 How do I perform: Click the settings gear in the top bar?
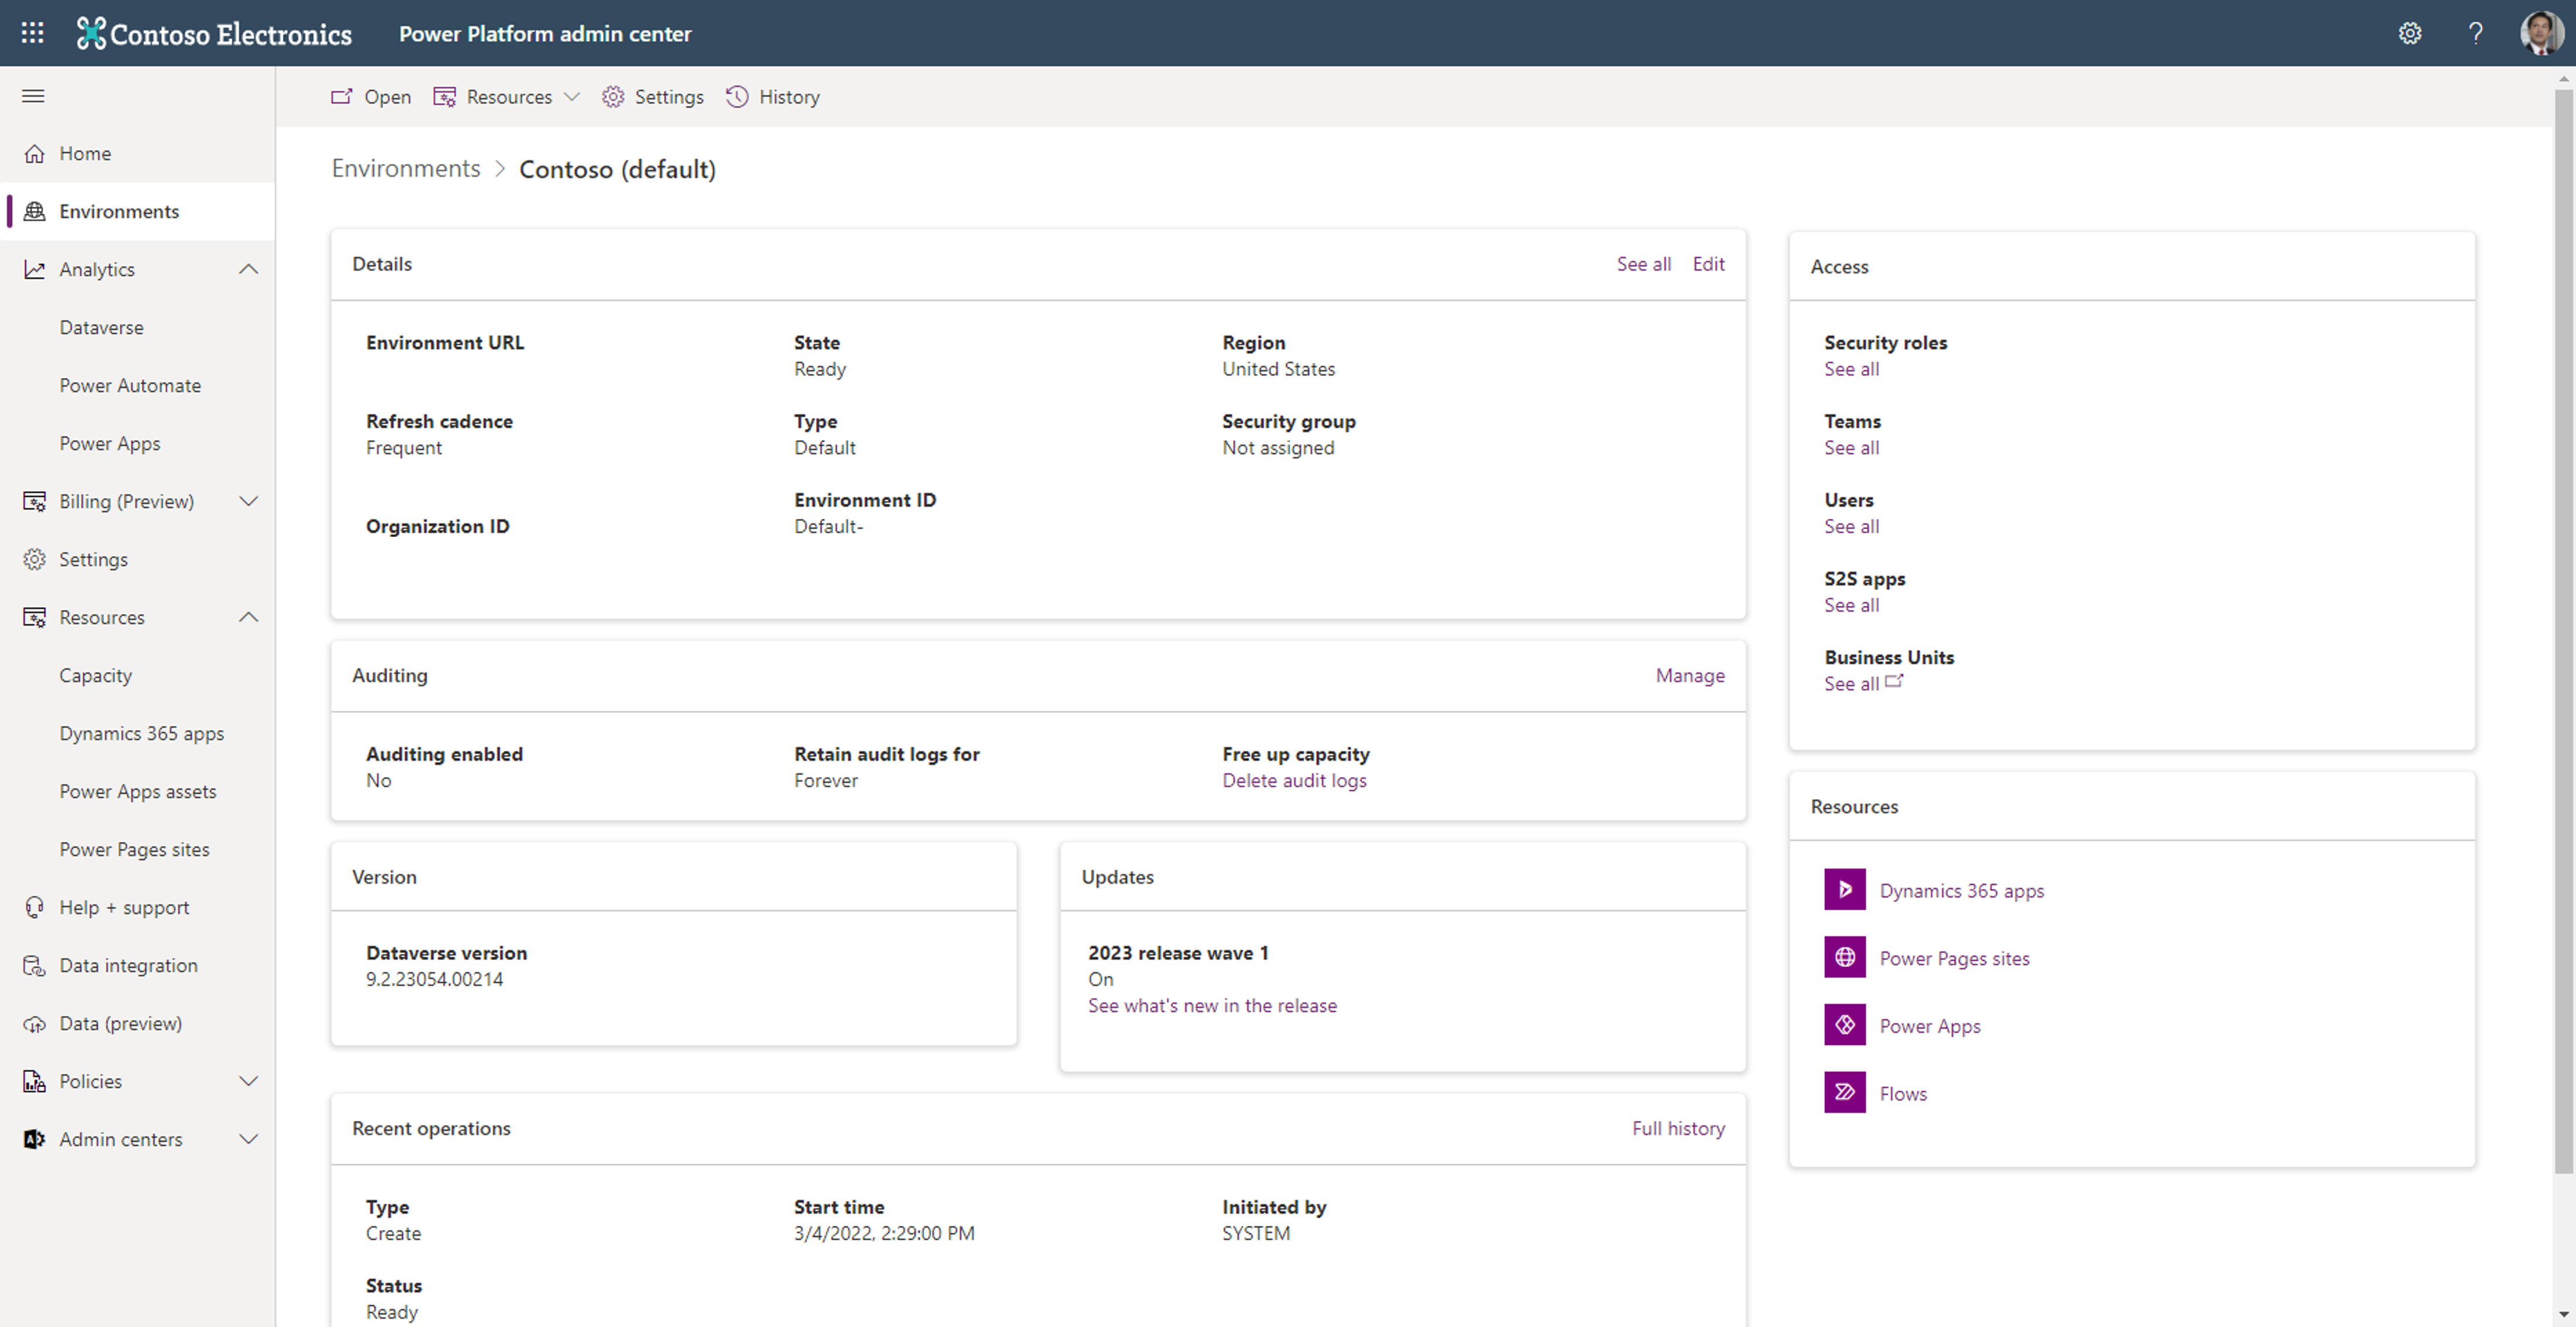pos(2410,33)
